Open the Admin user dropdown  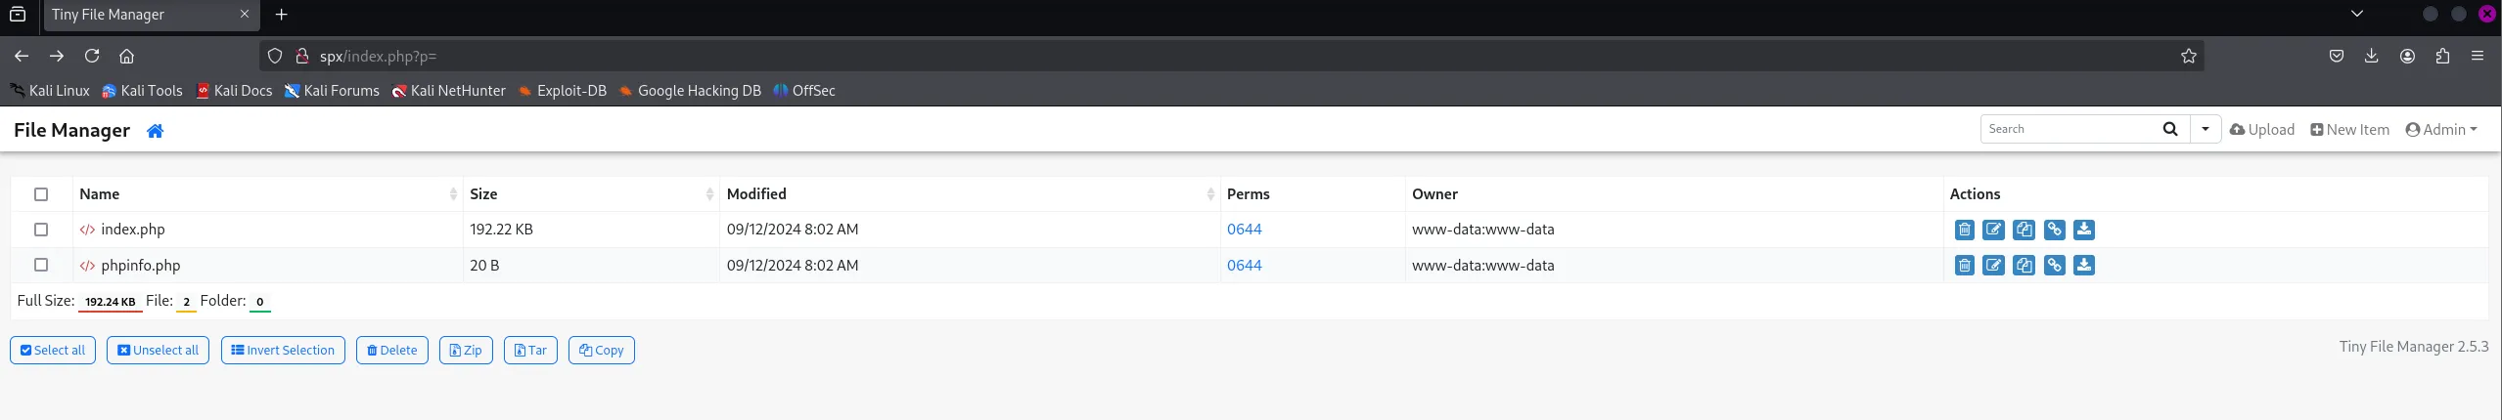(2441, 130)
